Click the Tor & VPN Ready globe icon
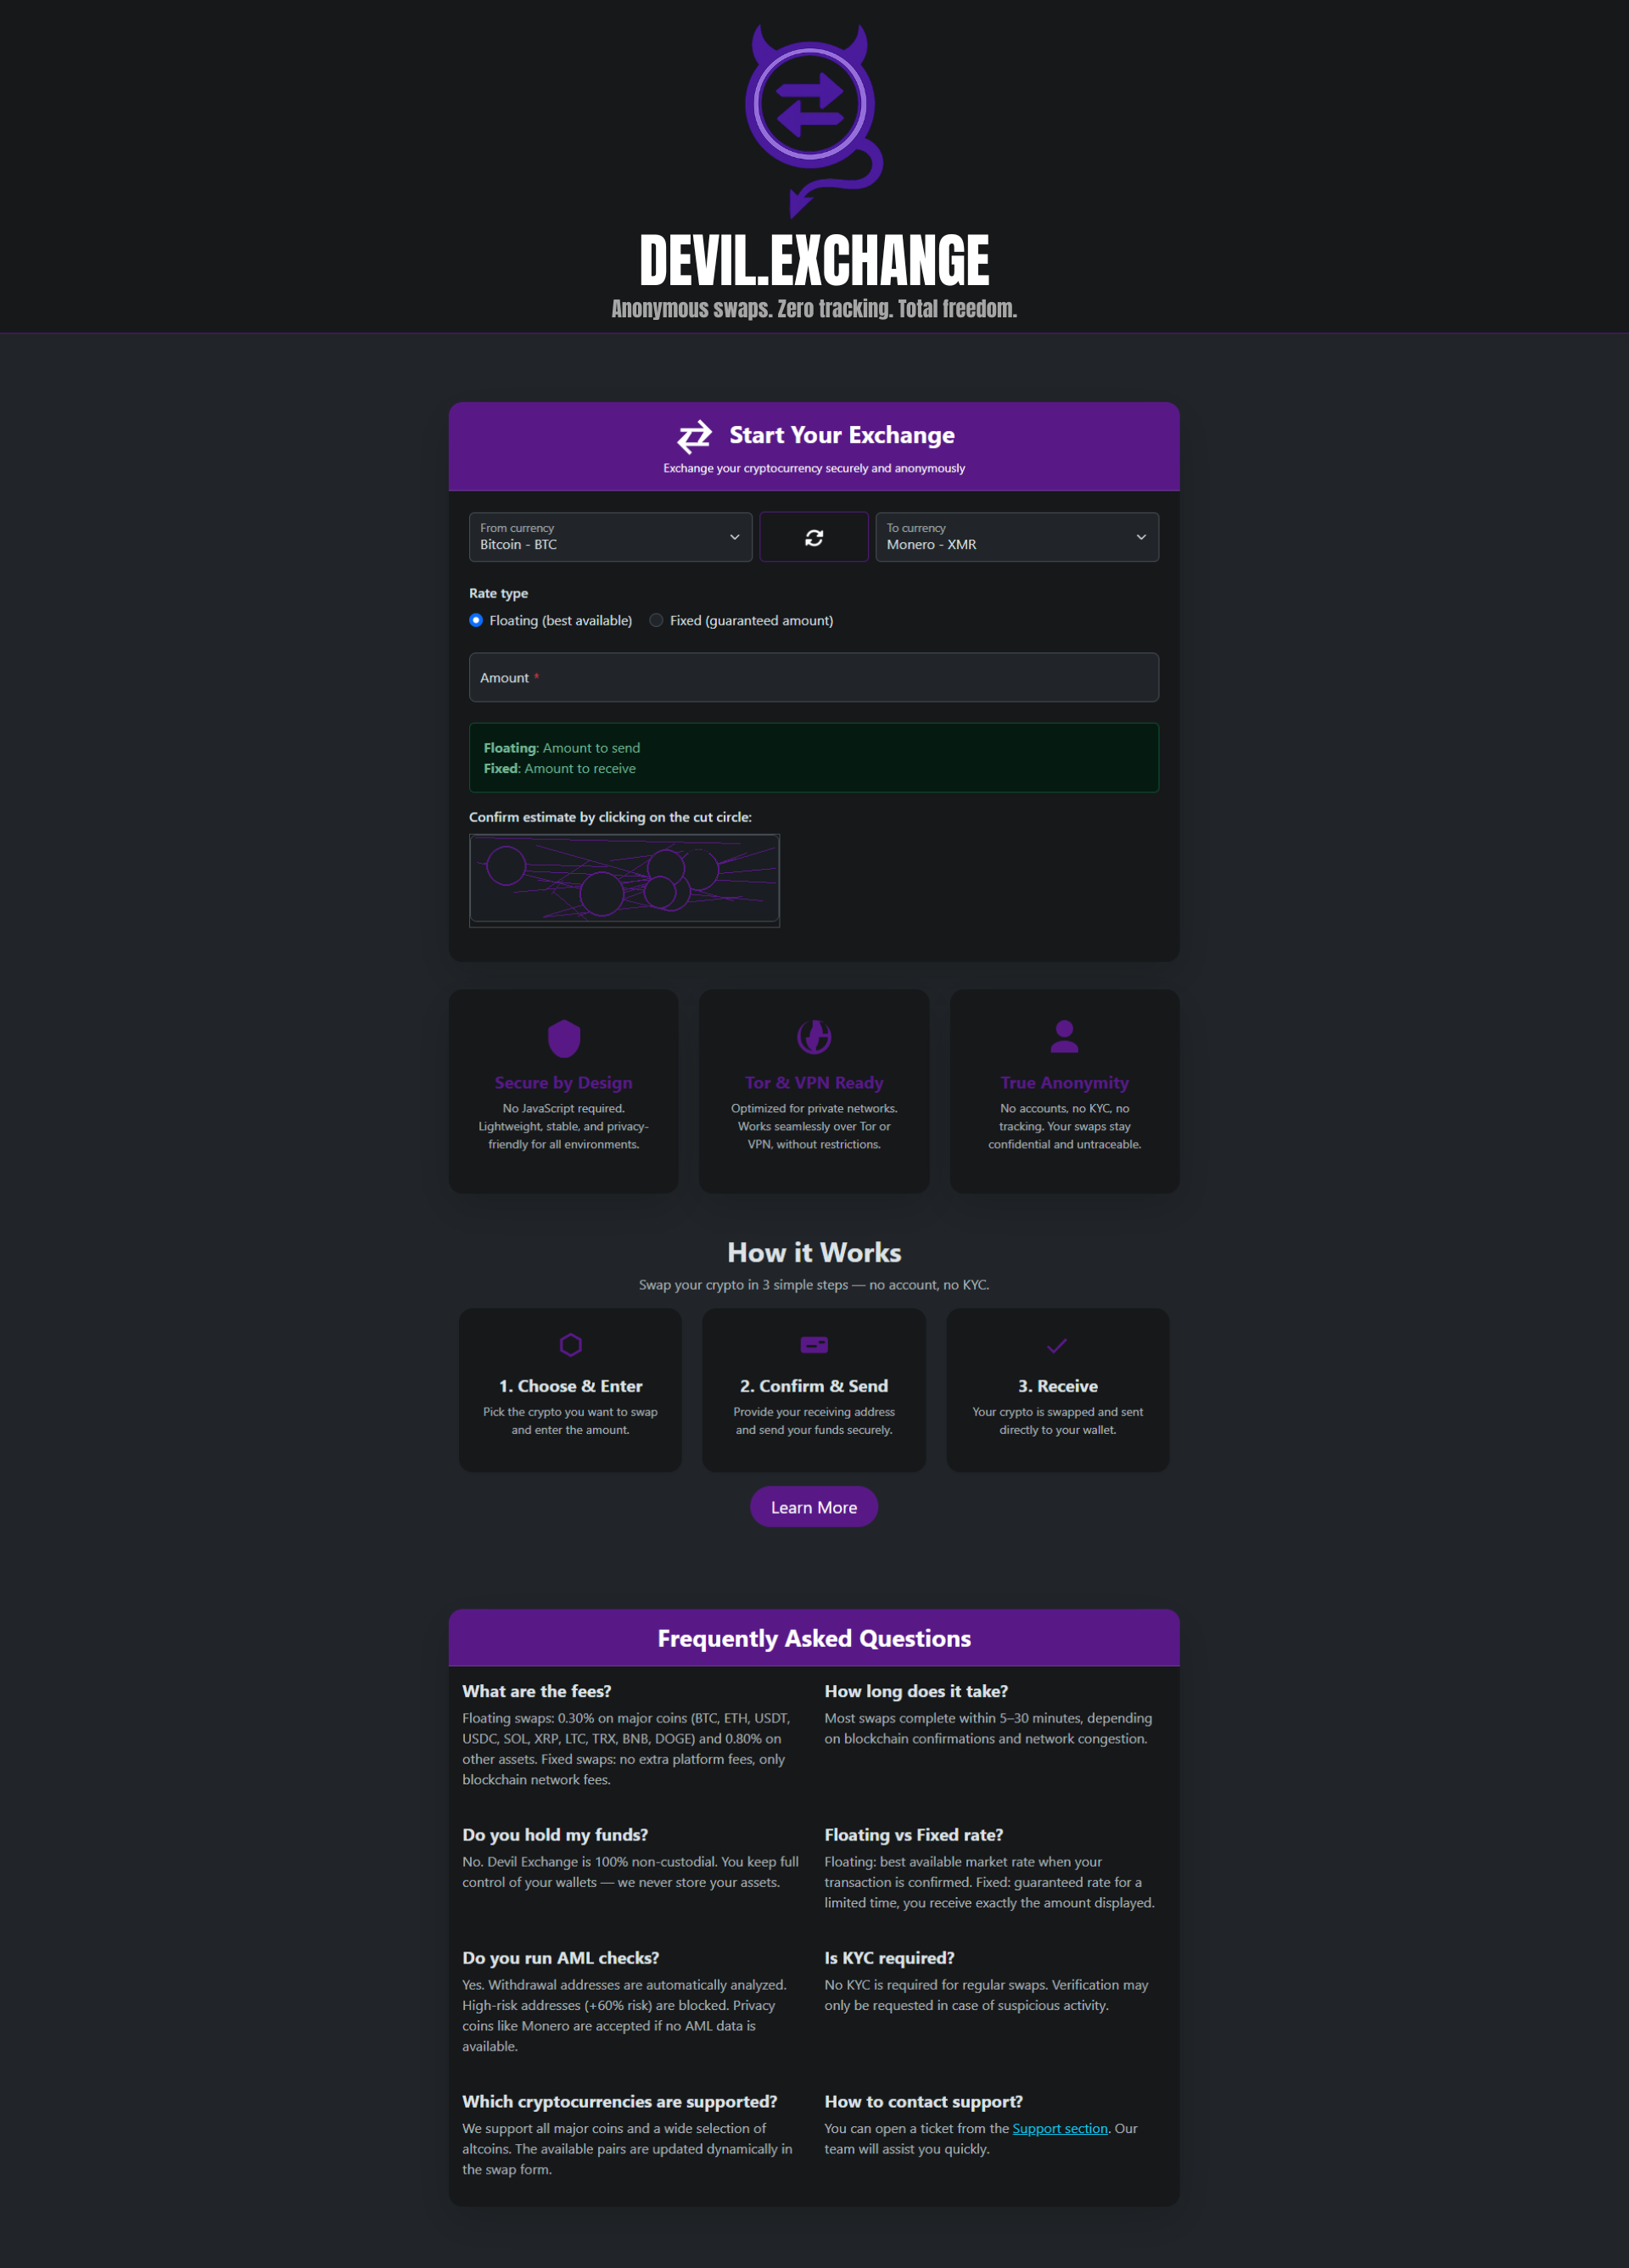 (814, 1037)
